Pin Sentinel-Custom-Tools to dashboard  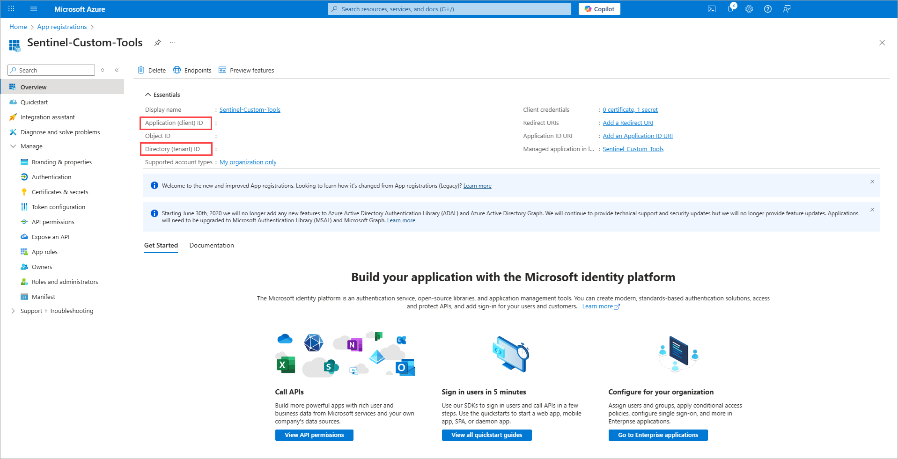(158, 43)
